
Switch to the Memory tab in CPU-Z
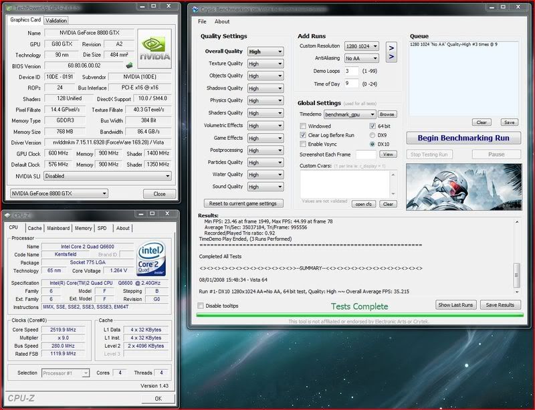(x=83, y=228)
